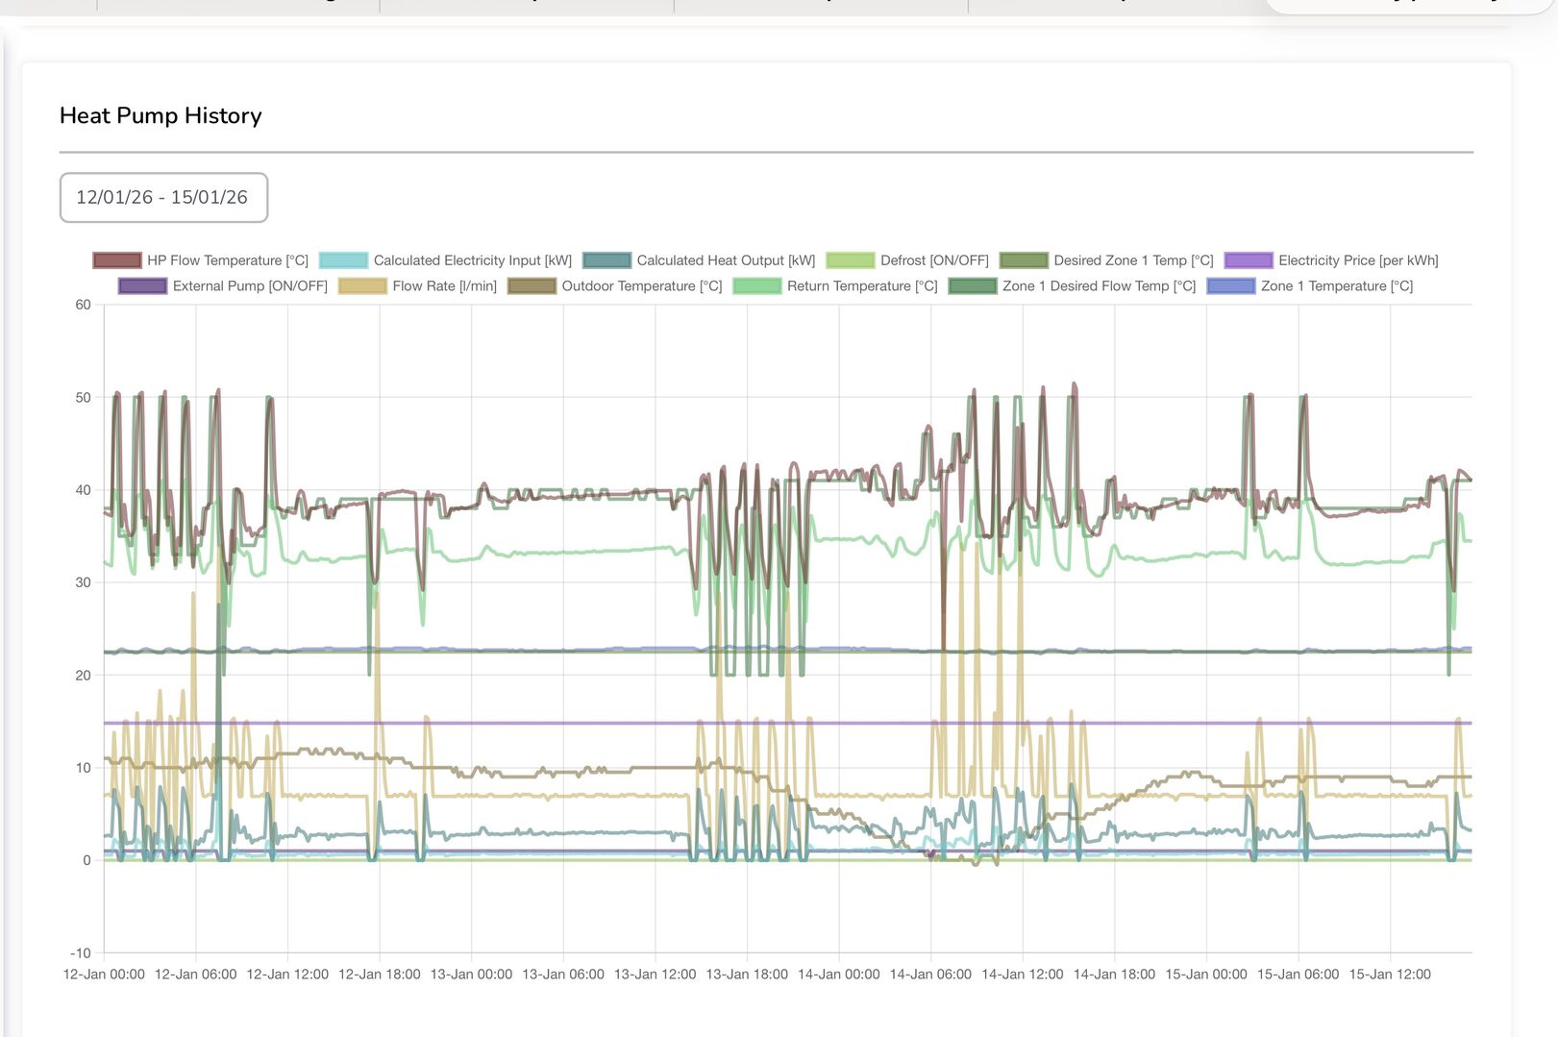This screenshot has height=1037, width=1558.
Task: Hide Zone 1 Desired Flow Temp series
Action: pos(1072,286)
